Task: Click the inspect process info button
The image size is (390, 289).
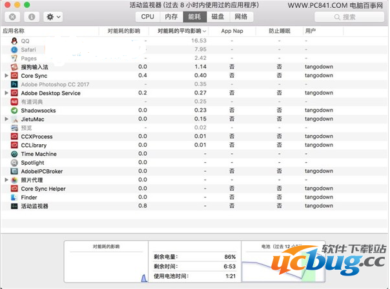Action: (32, 17)
